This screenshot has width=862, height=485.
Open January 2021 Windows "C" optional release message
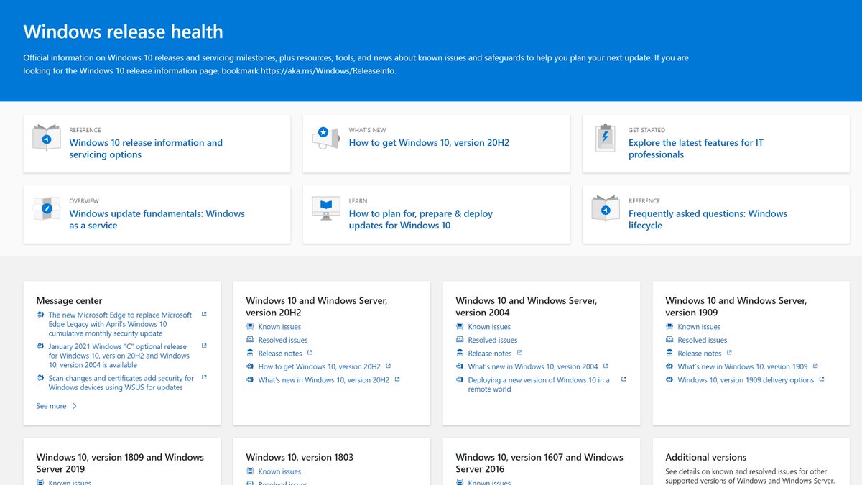[119, 356]
